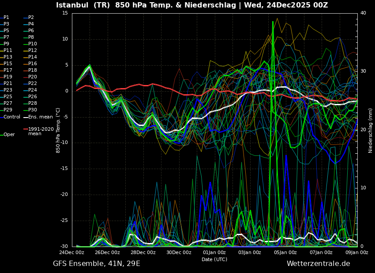Click the 15 temperature tick label
Viewport: 375px width, 273px height.
[x=65, y=13]
